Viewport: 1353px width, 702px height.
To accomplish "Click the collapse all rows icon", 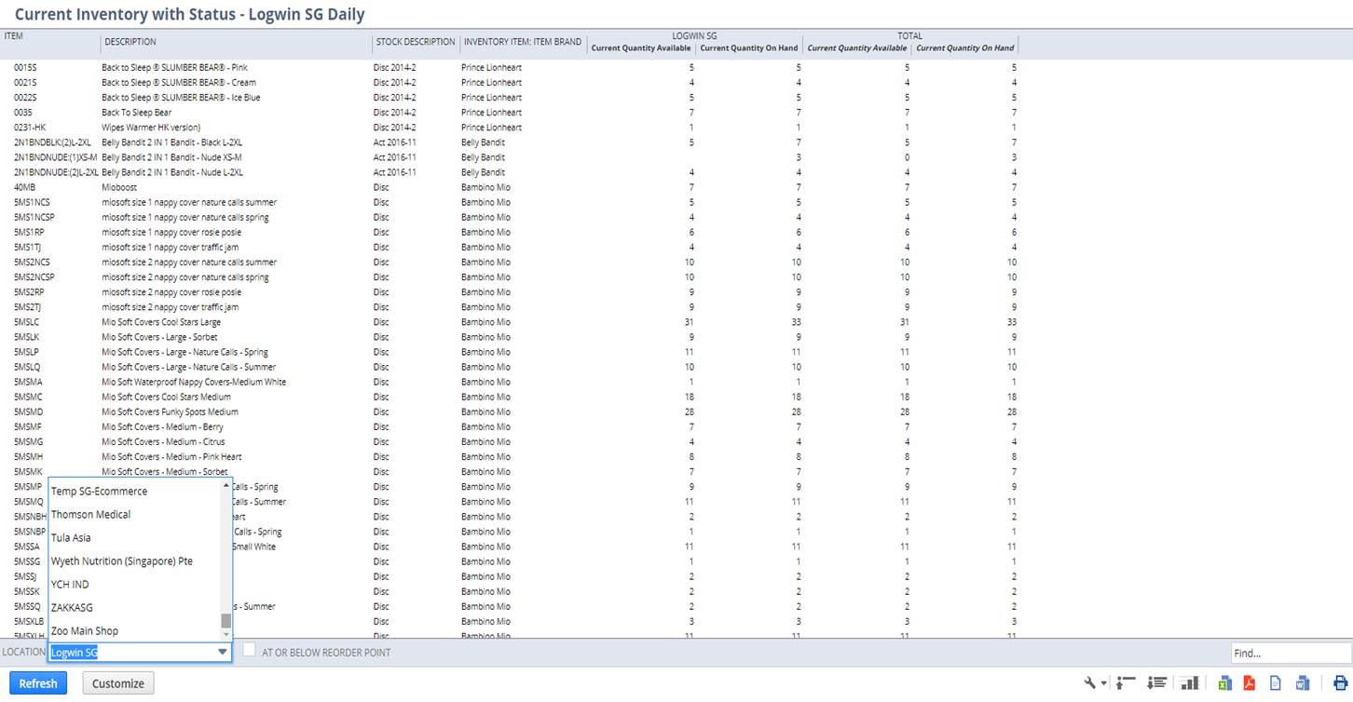I will coord(1127,683).
